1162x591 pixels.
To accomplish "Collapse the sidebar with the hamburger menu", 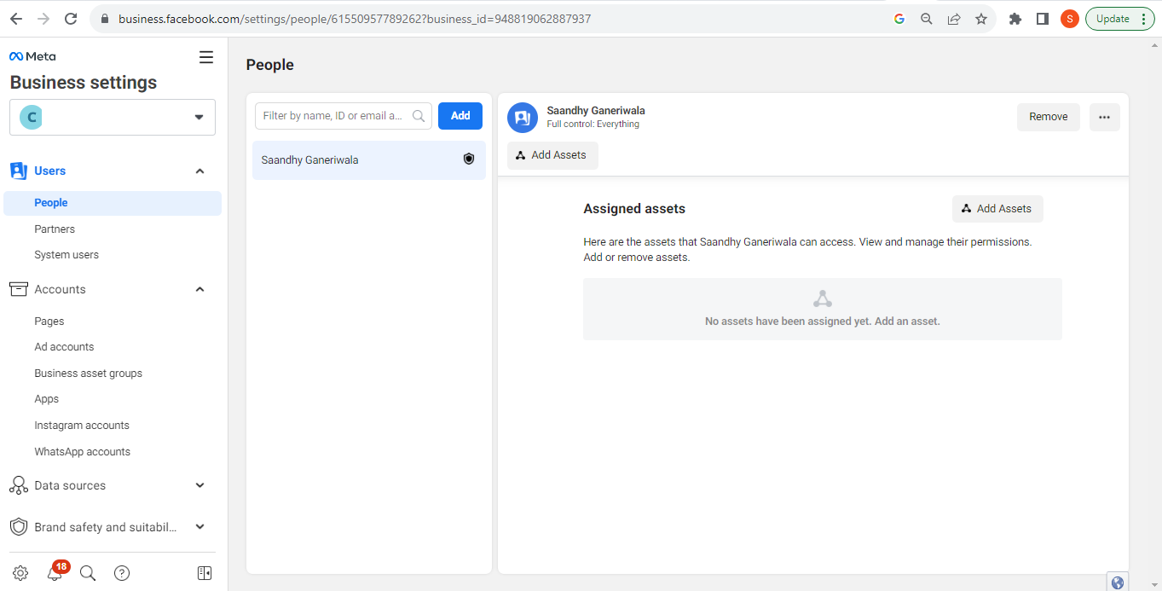I will 206,57.
